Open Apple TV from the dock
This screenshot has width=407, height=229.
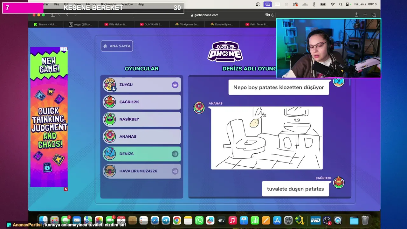tap(221, 220)
